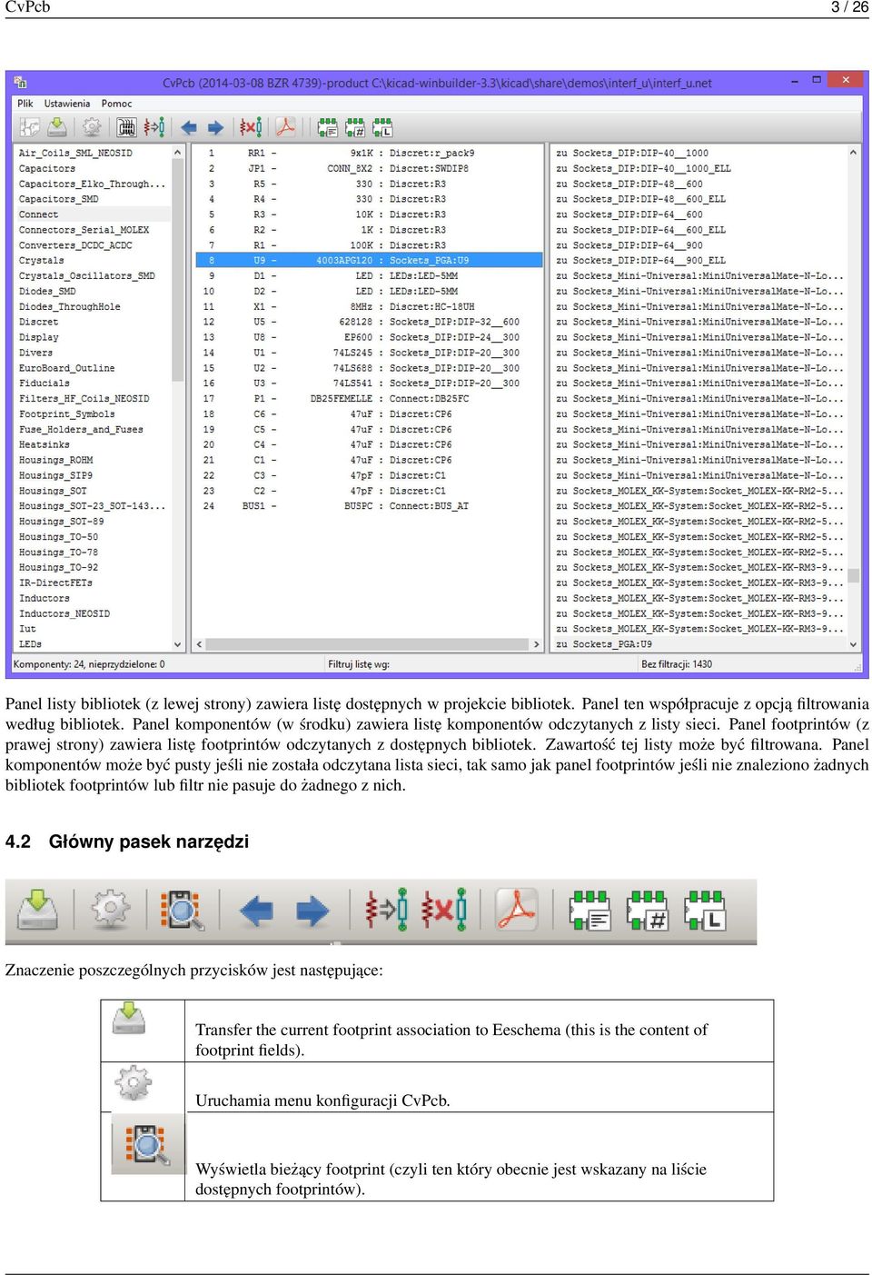
Task: Open the Pomoc menu
Action: tap(116, 104)
